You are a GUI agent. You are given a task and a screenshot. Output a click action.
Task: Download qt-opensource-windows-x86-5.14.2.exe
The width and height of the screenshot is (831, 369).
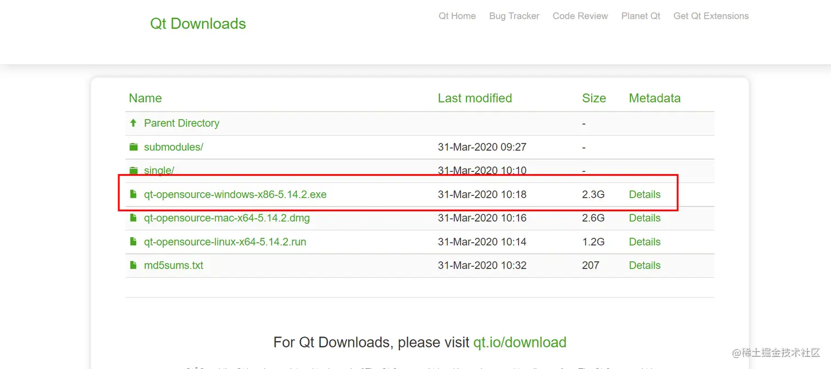(235, 194)
